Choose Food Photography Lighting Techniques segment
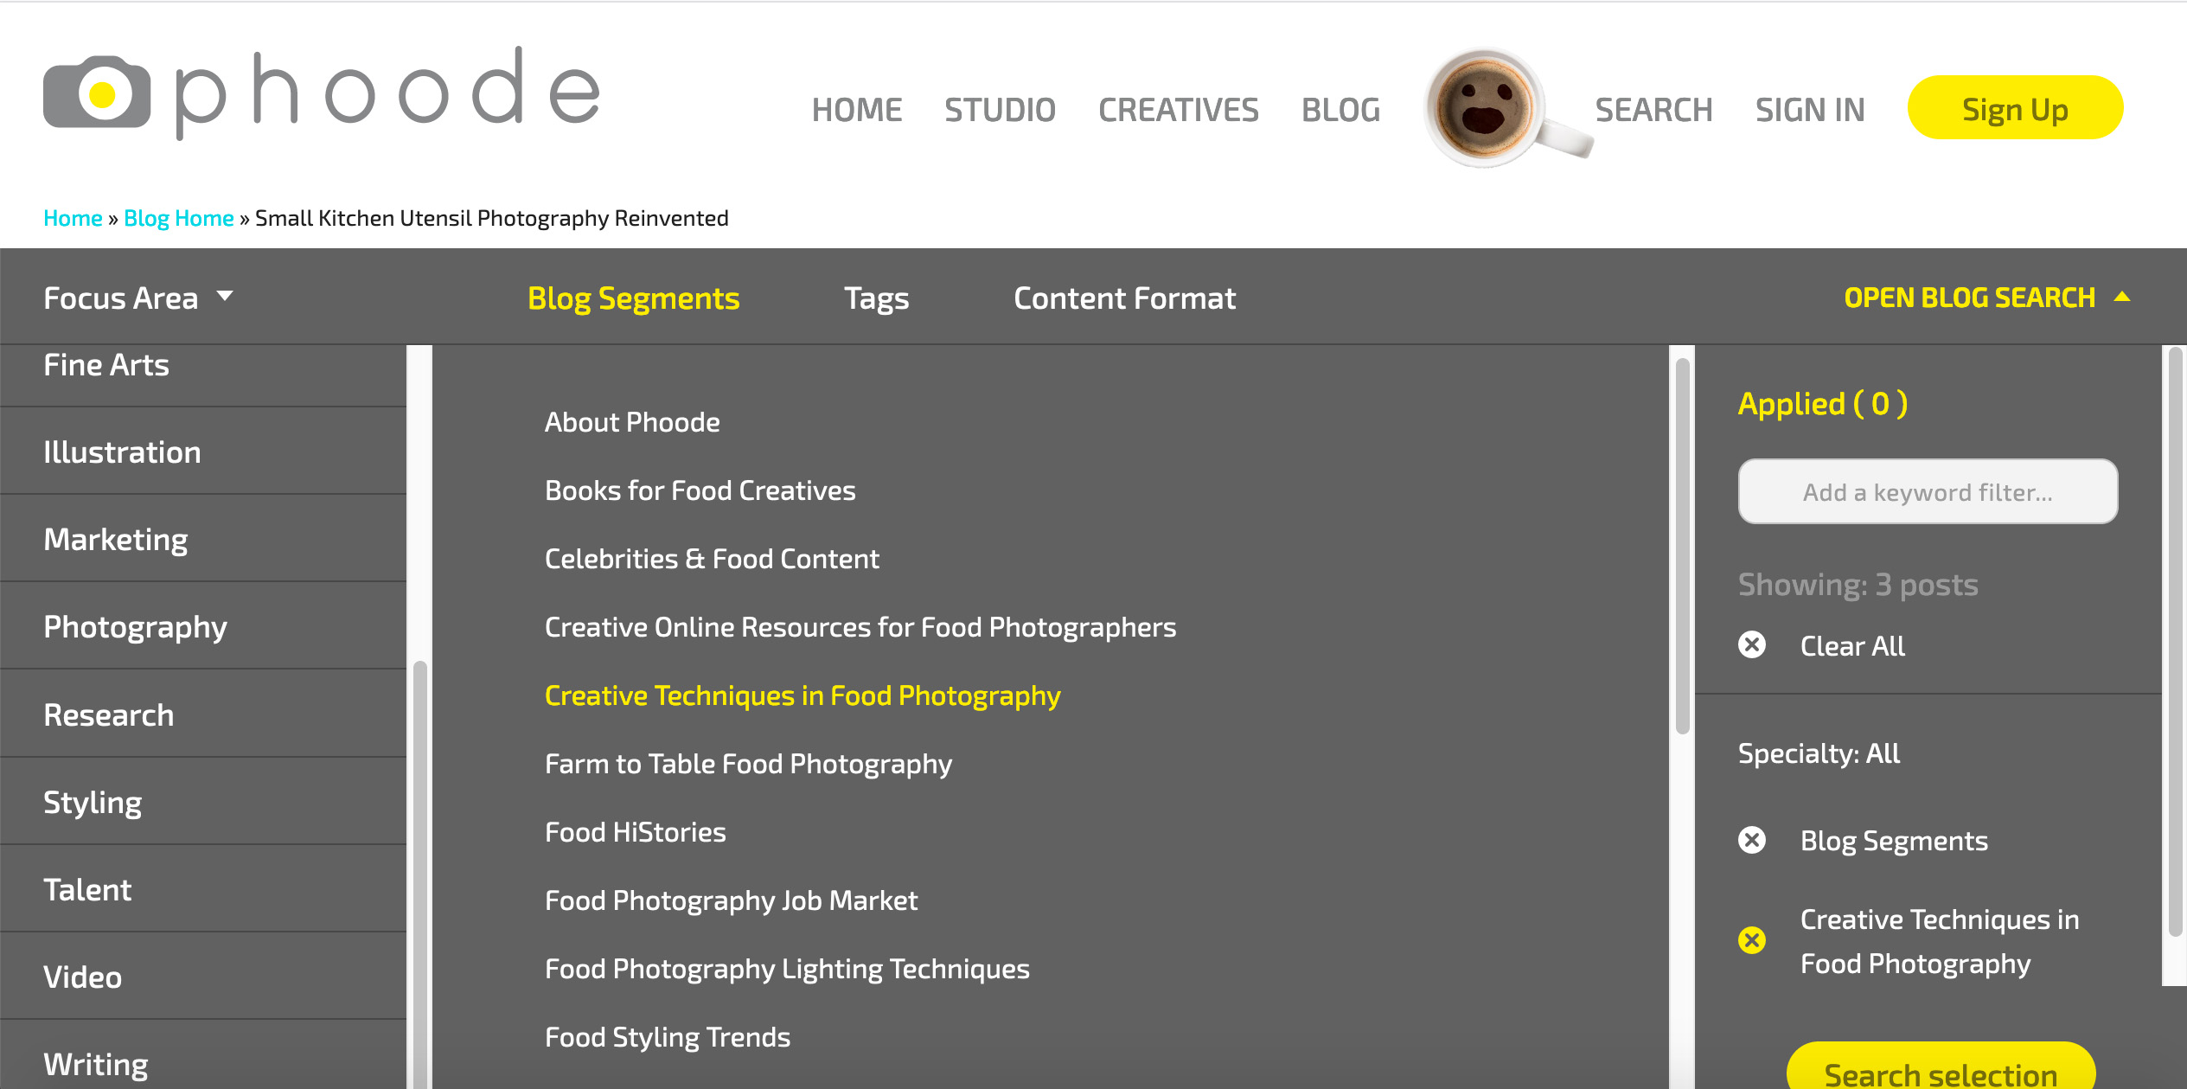Viewport: 2187px width, 1089px height. coord(787,969)
